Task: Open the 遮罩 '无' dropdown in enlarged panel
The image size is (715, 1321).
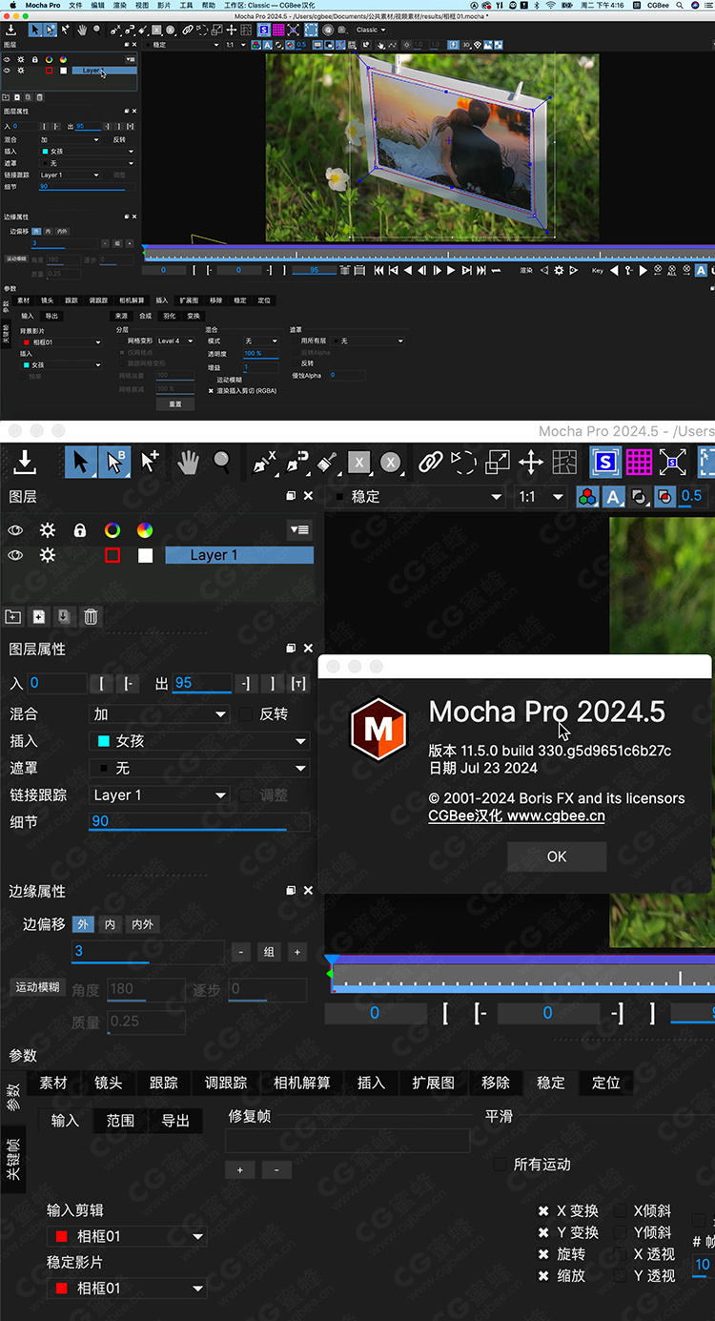Action: point(199,767)
